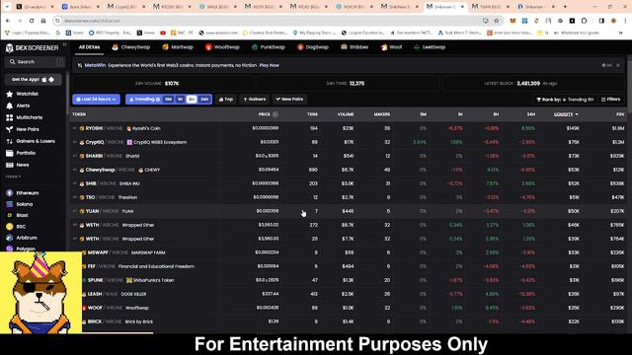Click the ChewySwap DEX icon
Image resolution: width=632 pixels, height=355 pixels.
116,47
